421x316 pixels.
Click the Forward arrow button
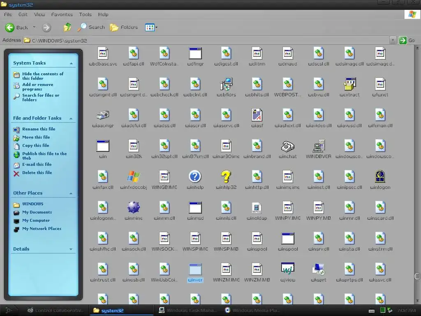(x=46, y=28)
